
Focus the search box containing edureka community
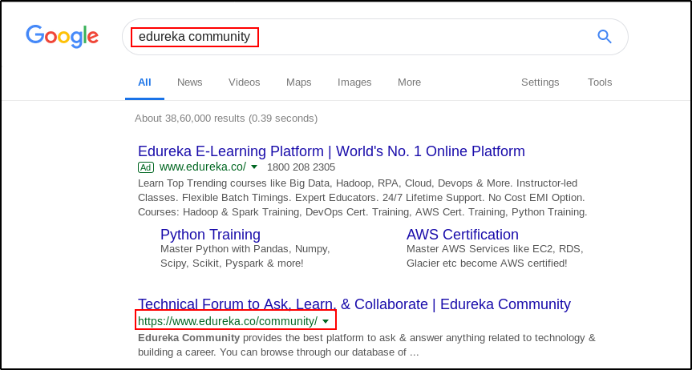point(374,37)
